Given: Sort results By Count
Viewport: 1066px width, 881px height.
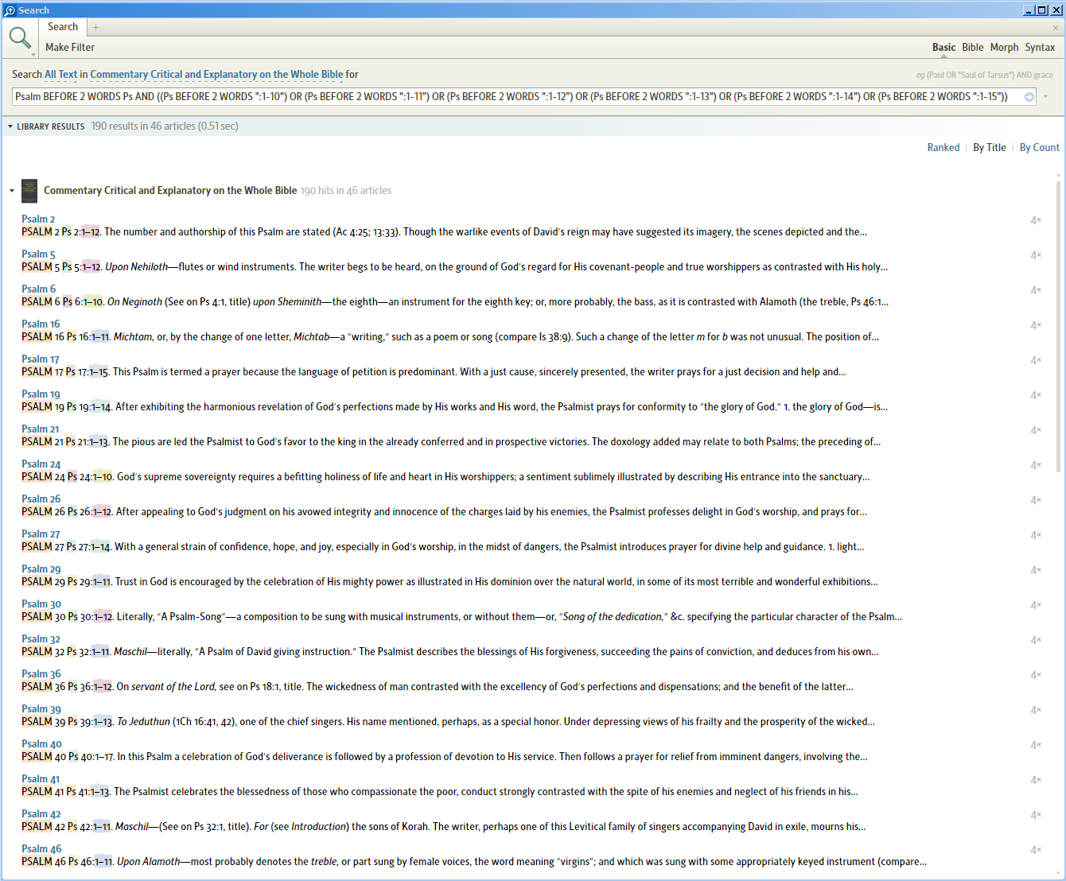Looking at the screenshot, I should [x=1040, y=147].
